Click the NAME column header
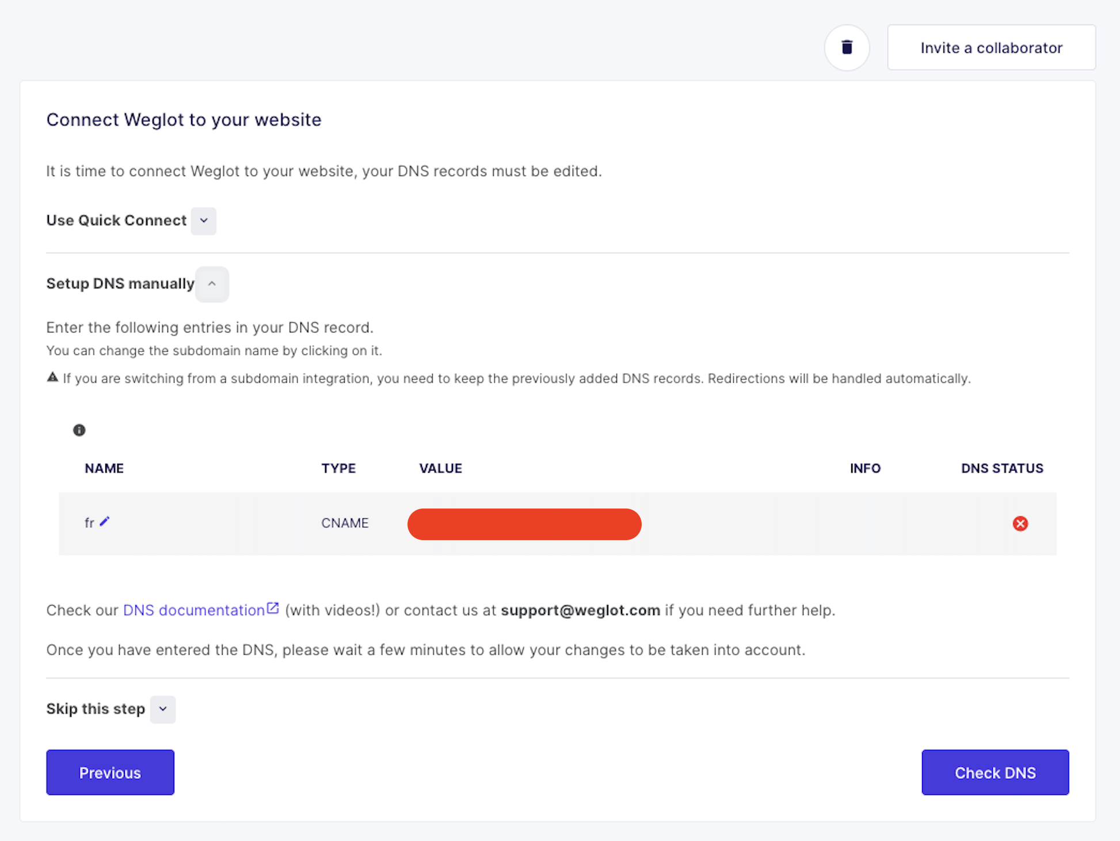This screenshot has width=1120, height=841. [x=104, y=468]
